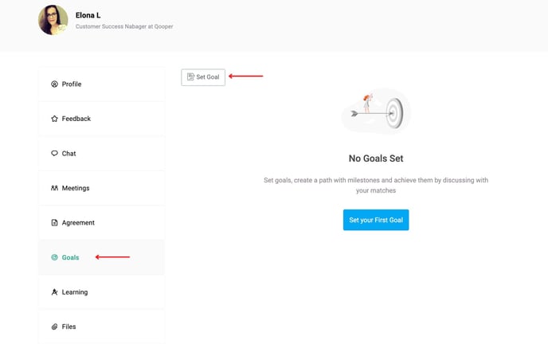The width and height of the screenshot is (548, 364).
Task: Click Elona L's profile photo
Action: tap(53, 20)
